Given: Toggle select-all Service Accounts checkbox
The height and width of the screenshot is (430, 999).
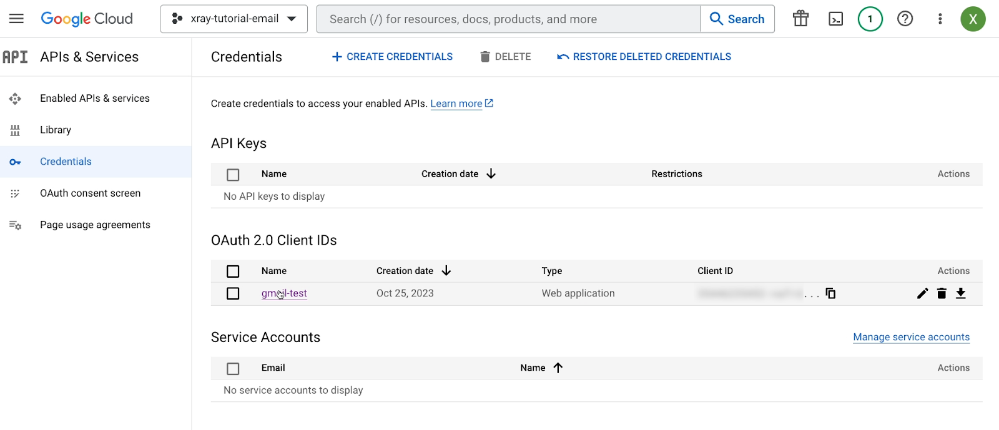Looking at the screenshot, I should 233,369.
